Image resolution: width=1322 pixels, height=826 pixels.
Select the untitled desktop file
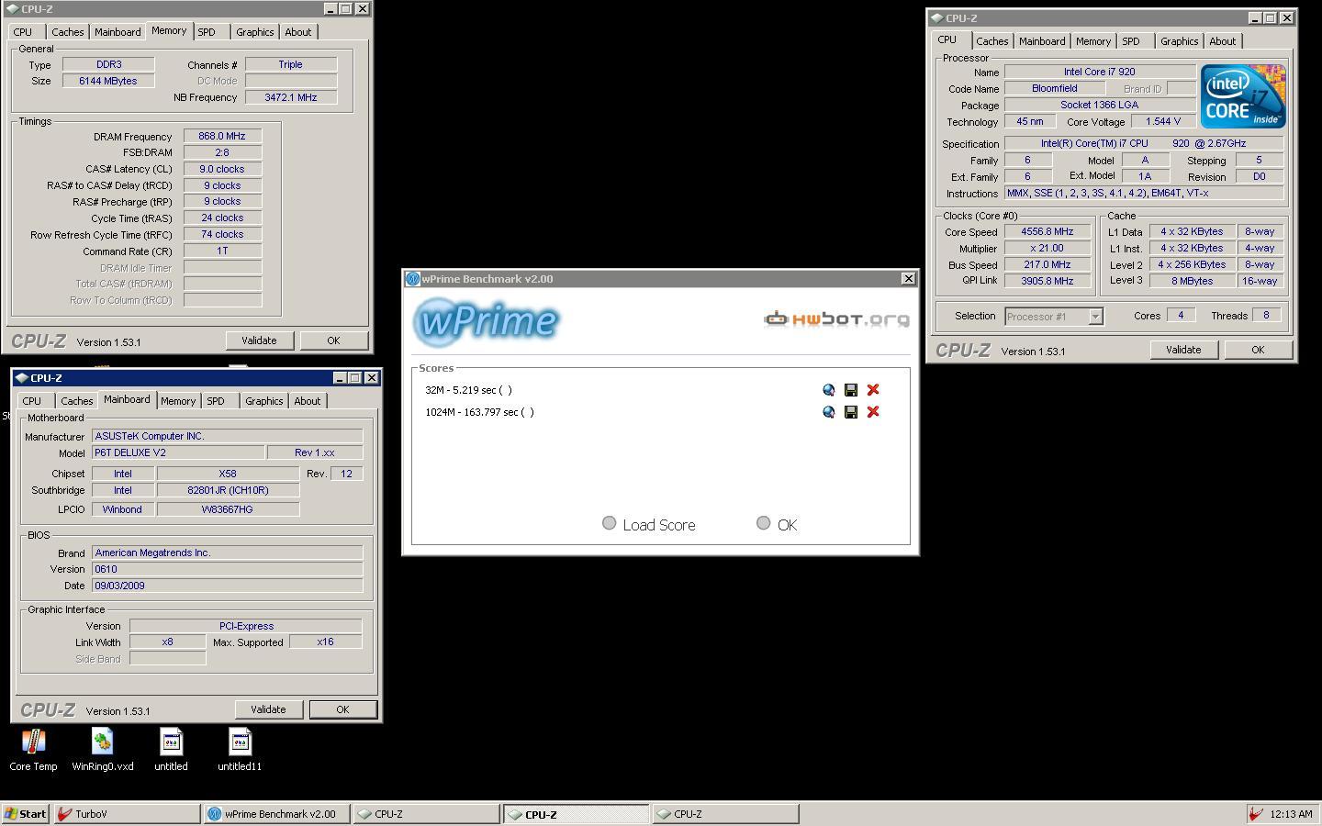point(171,750)
